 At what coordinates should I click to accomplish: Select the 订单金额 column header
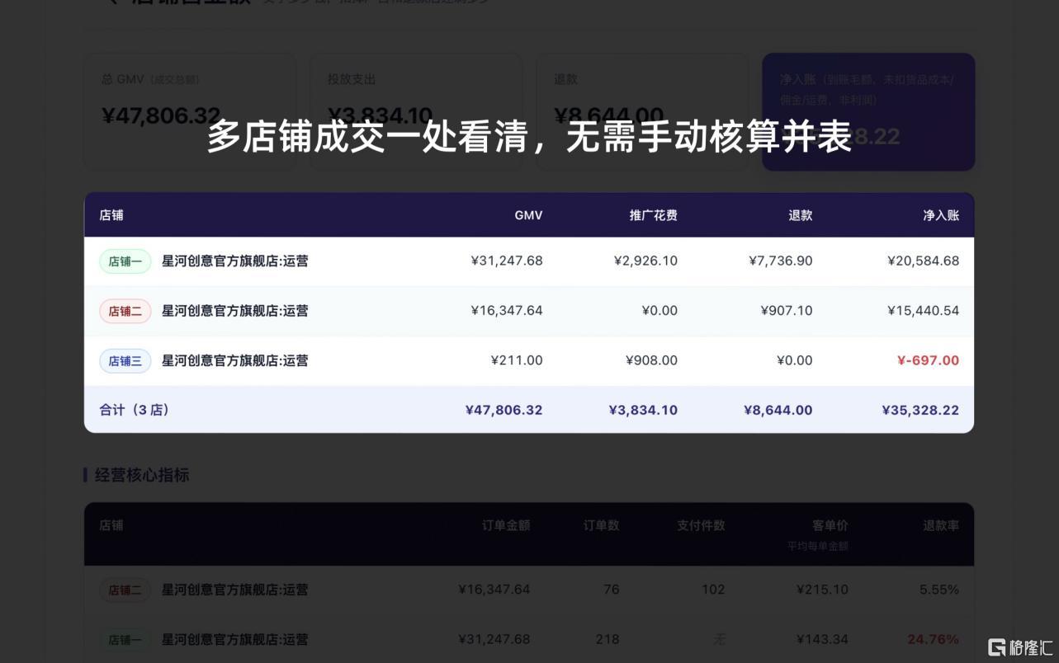pyautogui.click(x=506, y=525)
